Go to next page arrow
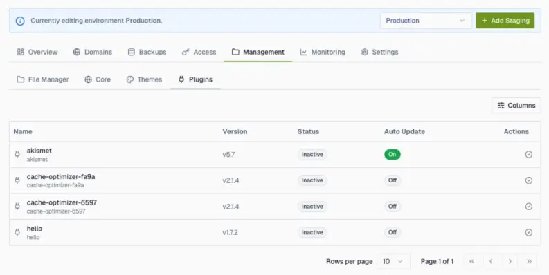The height and width of the screenshot is (275, 549). 510,261
